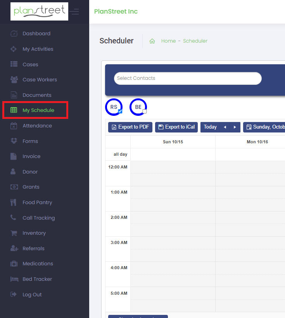285x318 pixels.
Task: Click the Case Workers people icon
Action: 14,79
